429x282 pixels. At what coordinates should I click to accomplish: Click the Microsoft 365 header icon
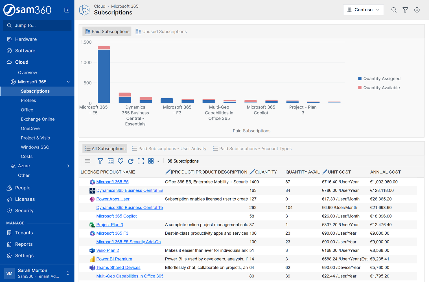pyautogui.click(x=84, y=10)
